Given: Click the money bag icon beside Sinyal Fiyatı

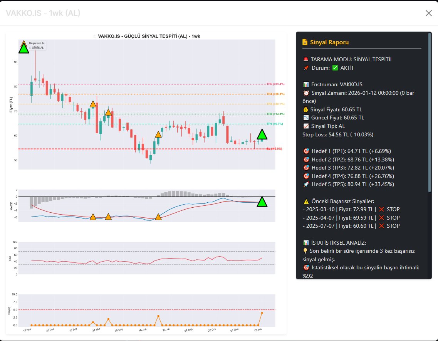Looking at the screenshot, I should coord(305,109).
